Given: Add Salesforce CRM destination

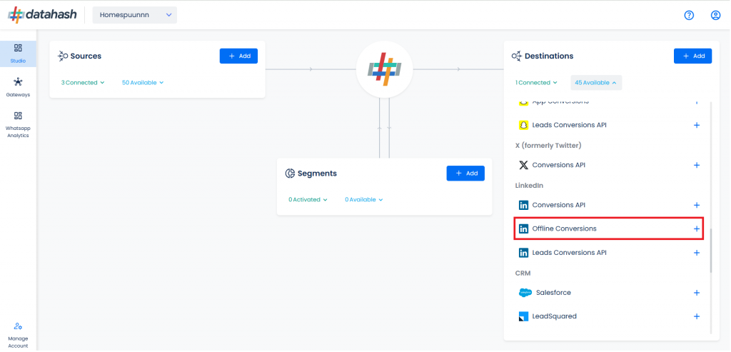Looking at the screenshot, I should coord(697,293).
